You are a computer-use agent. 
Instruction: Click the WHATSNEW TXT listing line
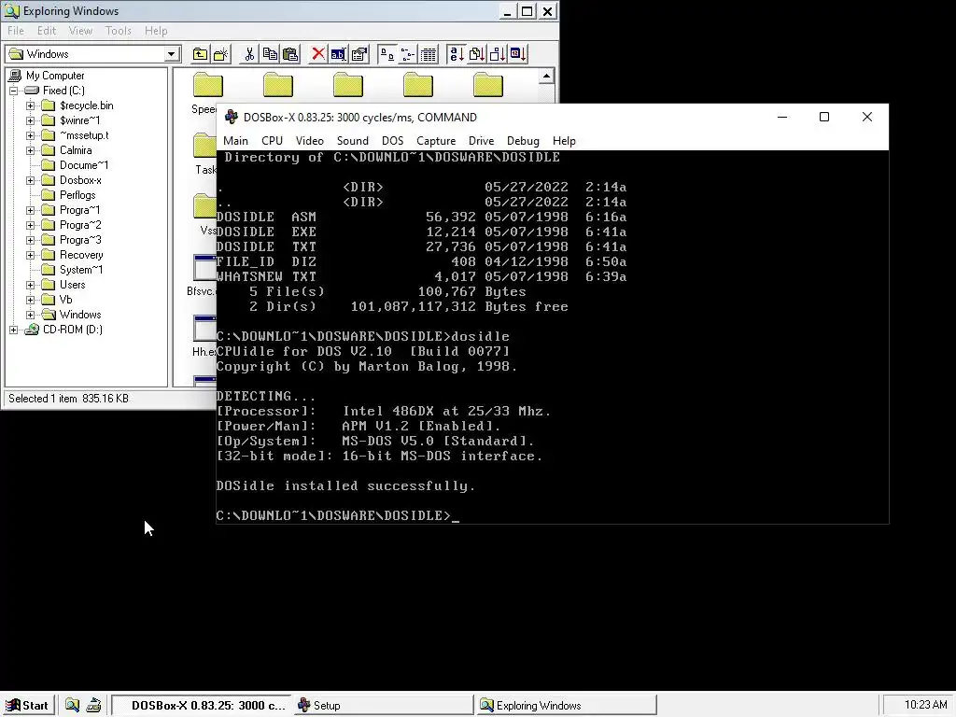(421, 276)
